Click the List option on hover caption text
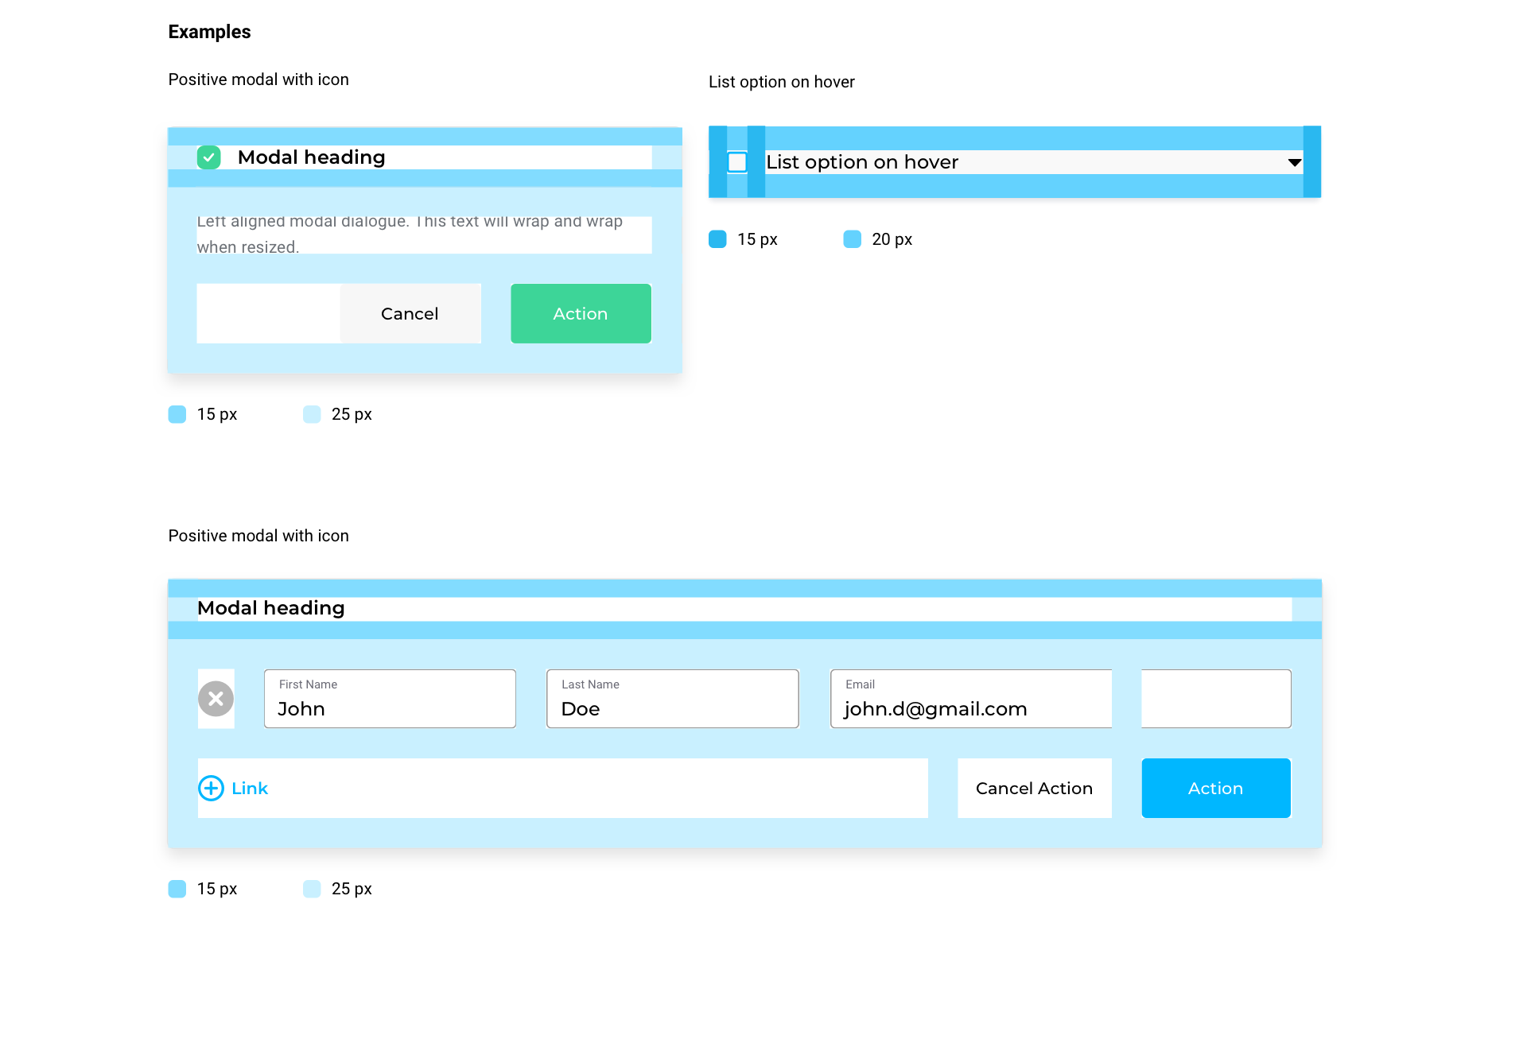1527x1039 pixels. [x=781, y=82]
